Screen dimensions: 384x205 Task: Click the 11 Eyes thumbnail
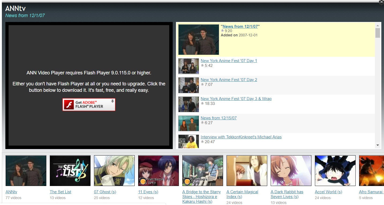pyautogui.click(x=159, y=171)
